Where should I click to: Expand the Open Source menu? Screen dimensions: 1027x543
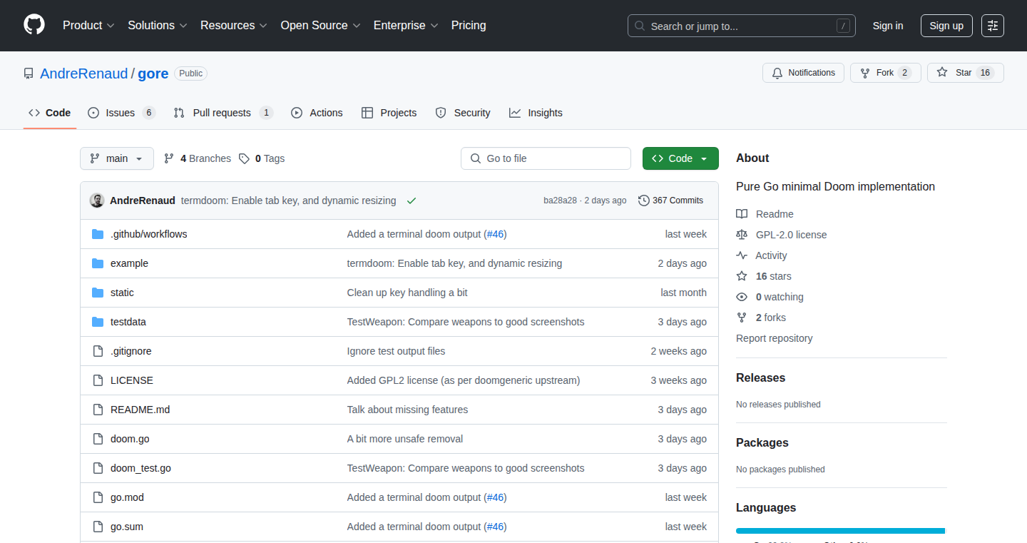(x=321, y=26)
